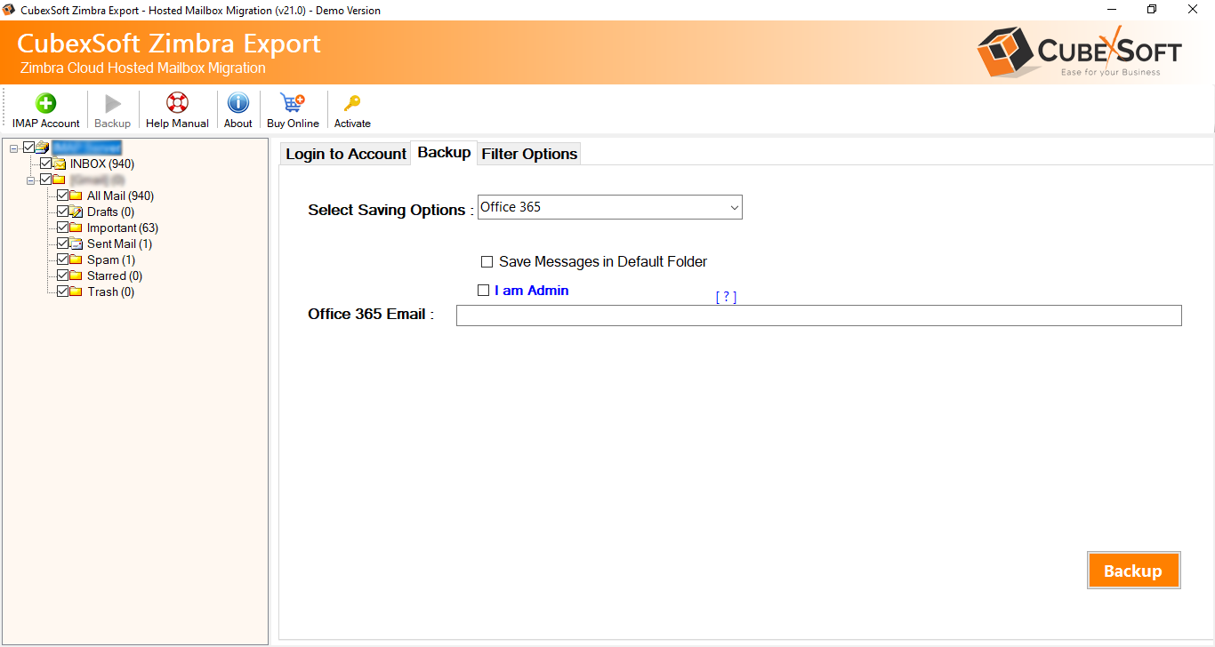Select Drafts (0) tree row text
This screenshot has height=647, width=1215.
(111, 212)
